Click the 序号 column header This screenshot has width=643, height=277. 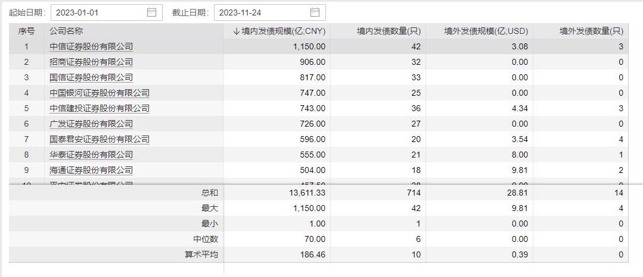(x=26, y=31)
